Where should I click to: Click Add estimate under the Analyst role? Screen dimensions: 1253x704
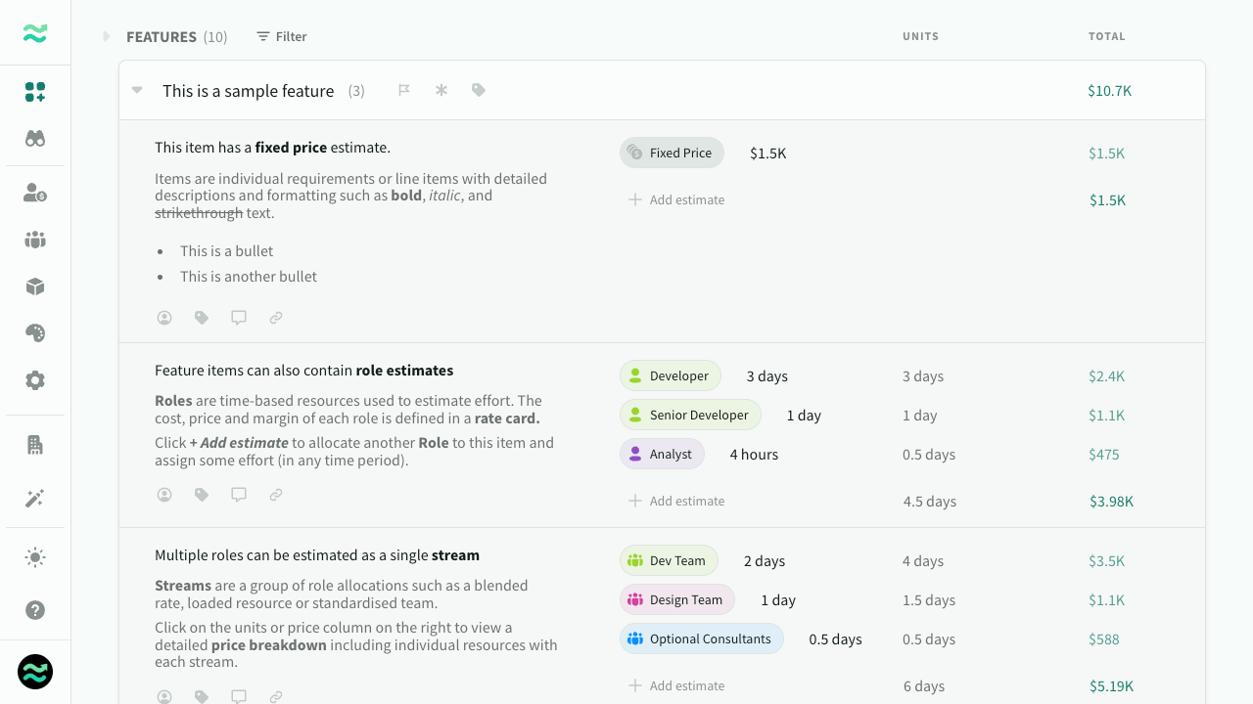pos(676,501)
